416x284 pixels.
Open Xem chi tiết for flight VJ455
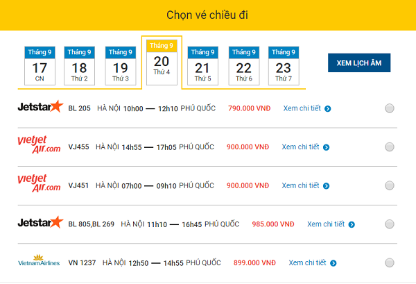coord(300,147)
